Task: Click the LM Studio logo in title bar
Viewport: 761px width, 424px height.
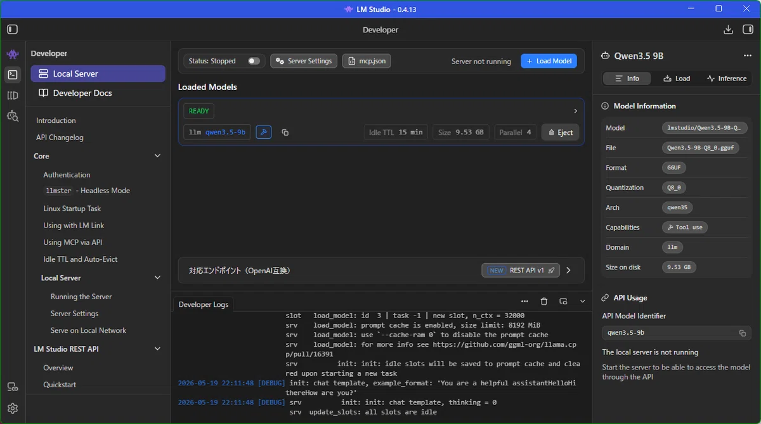Action: pyautogui.click(x=348, y=10)
